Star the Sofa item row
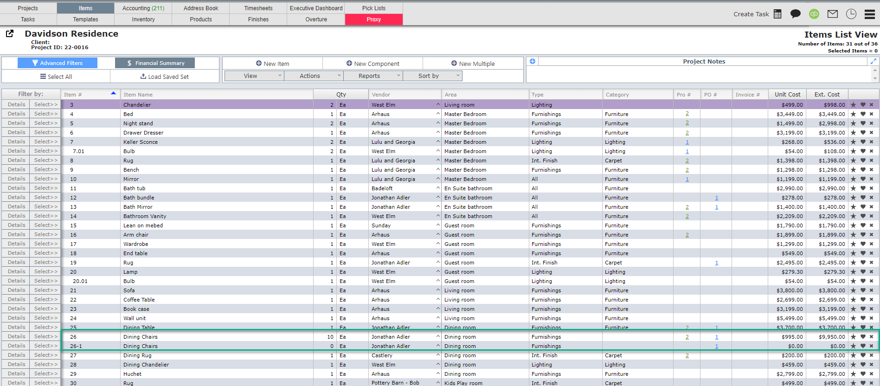The height and width of the screenshot is (386, 880). tap(853, 290)
